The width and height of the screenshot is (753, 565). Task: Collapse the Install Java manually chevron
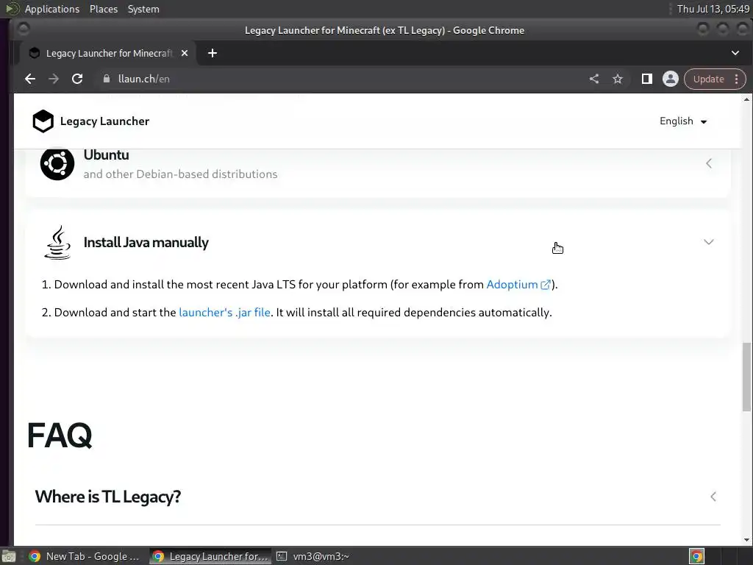709,241
